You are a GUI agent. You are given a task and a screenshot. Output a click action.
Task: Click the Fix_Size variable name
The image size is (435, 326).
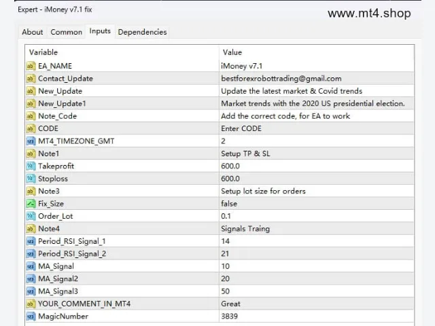coord(51,204)
